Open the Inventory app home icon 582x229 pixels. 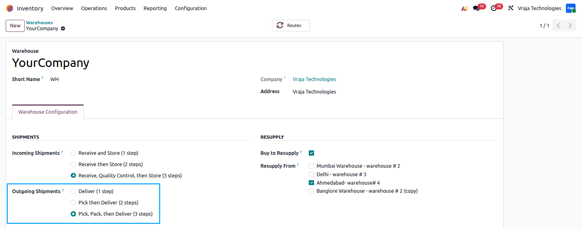(x=9, y=8)
